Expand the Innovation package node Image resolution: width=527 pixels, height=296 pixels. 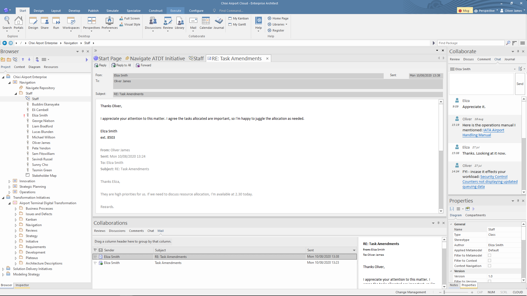pos(9,181)
